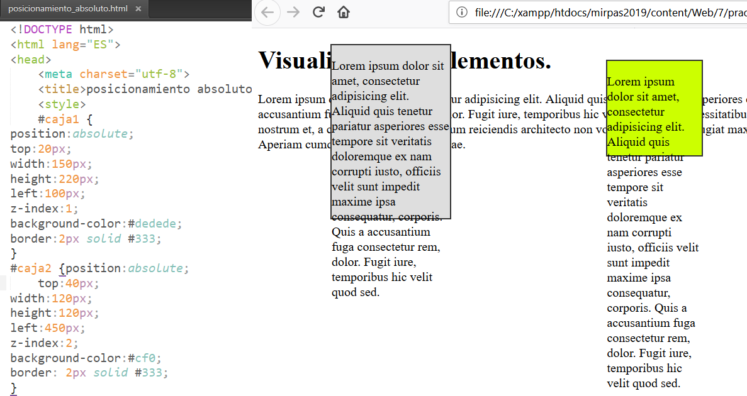Click the '<html lang="ES">' code line
Screen dimensions: 747x396
pos(65,44)
